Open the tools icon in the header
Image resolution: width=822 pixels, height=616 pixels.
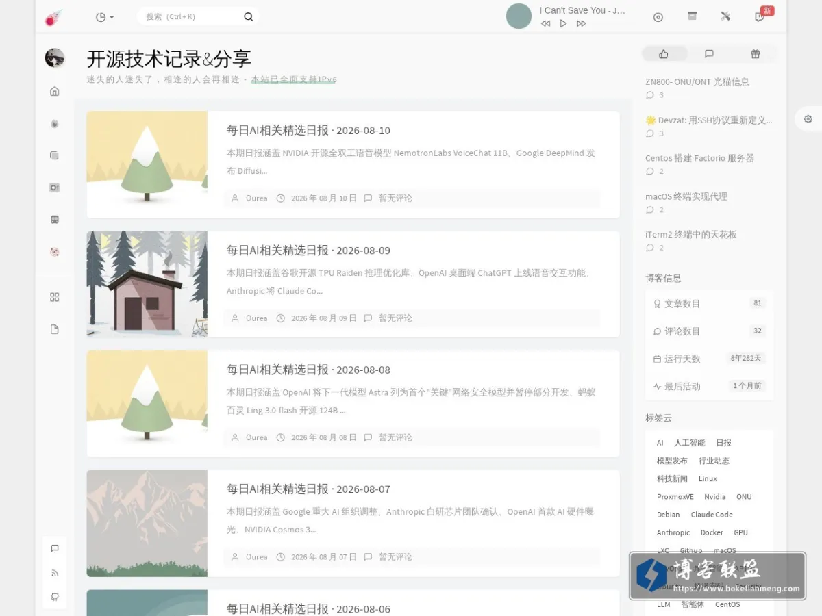[x=726, y=16]
